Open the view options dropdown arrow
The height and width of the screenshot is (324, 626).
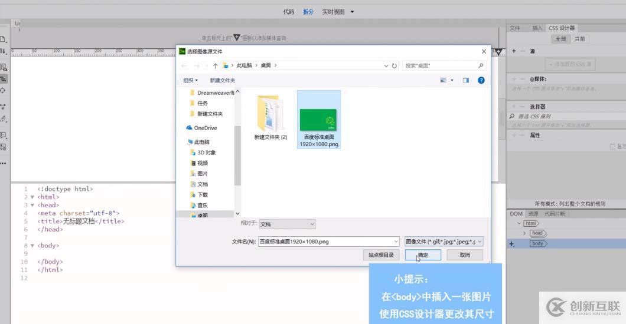coord(452,80)
